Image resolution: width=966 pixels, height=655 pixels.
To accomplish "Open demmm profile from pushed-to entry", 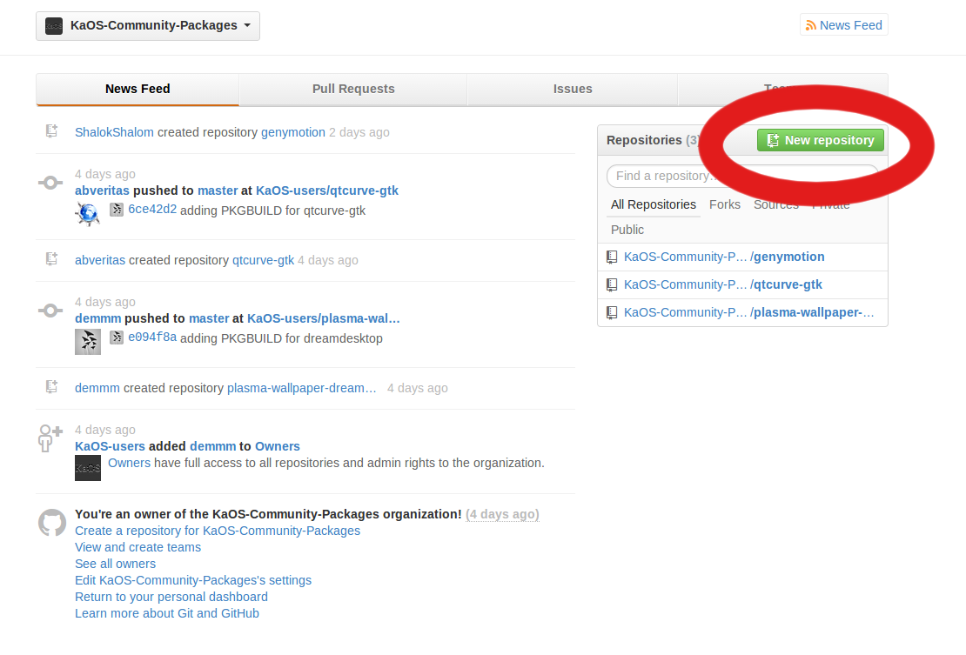I will click(98, 319).
